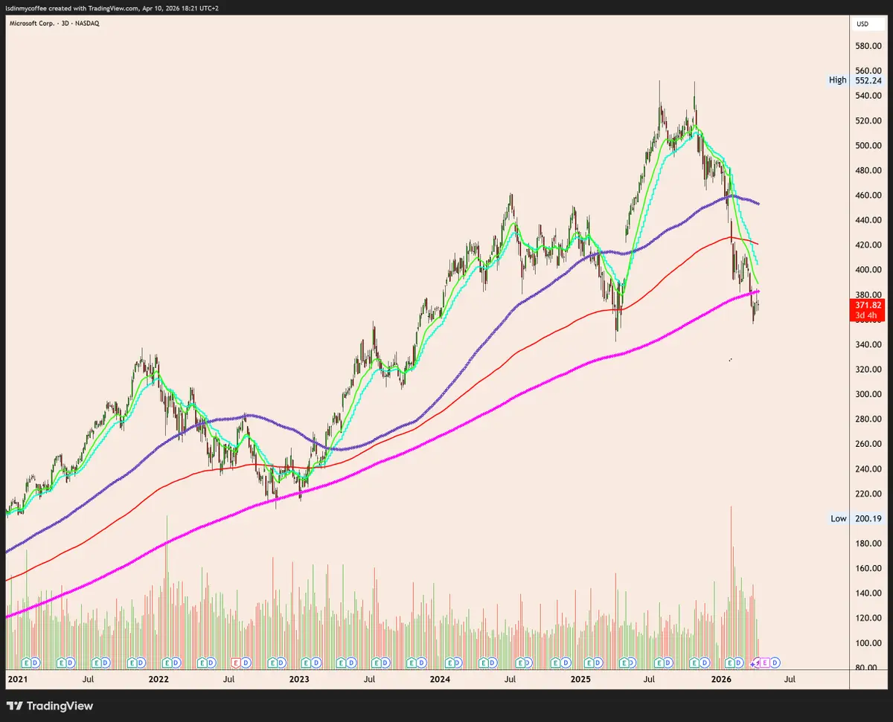Click the 2021 time axis label
The width and height of the screenshot is (893, 722).
coord(17,679)
